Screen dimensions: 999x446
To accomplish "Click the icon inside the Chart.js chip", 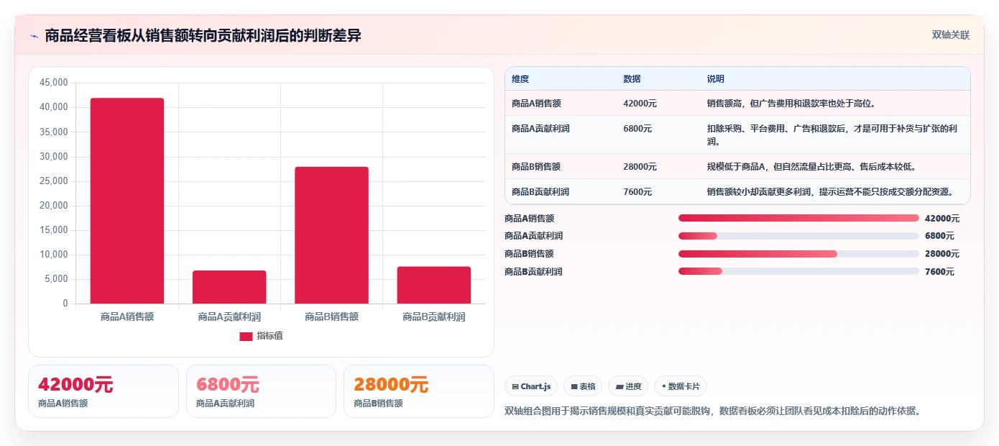I will pyautogui.click(x=515, y=387).
